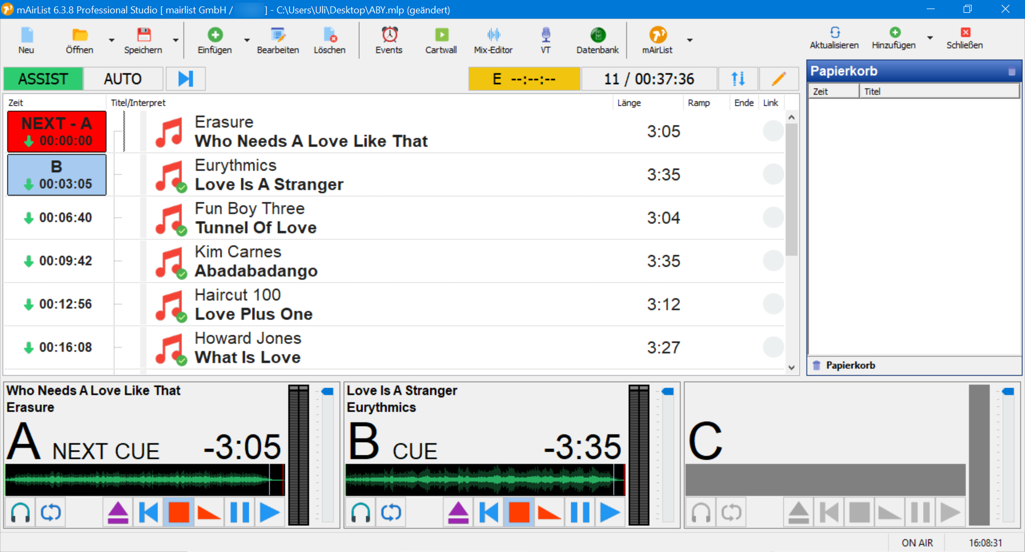The image size is (1025, 552).
Task: Select Kim Carnes Abadabadango playlist item
Action: (x=374, y=261)
